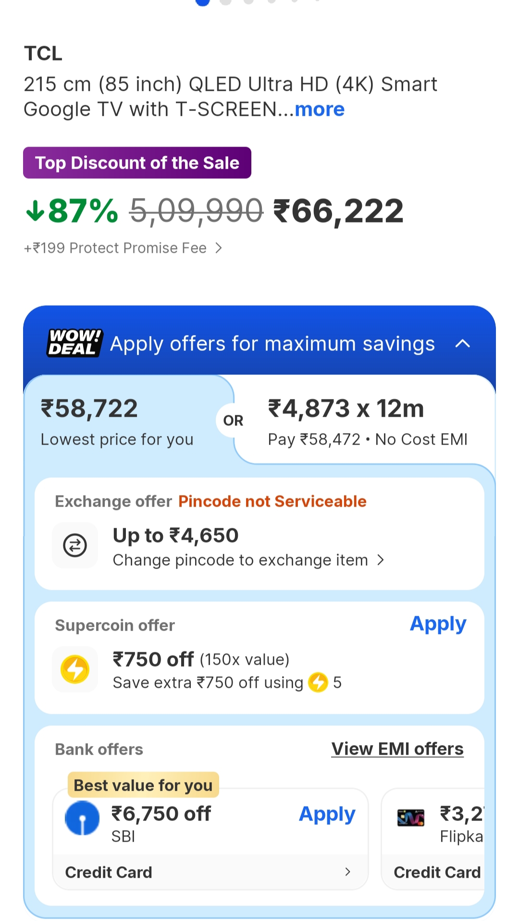Screen dimensions: 519x921
Task: Select the active blue image carousel dot
Action: coord(203,2)
